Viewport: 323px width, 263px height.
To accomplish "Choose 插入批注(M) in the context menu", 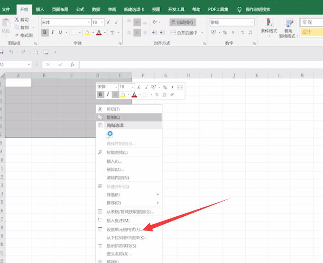I will 129,220.
